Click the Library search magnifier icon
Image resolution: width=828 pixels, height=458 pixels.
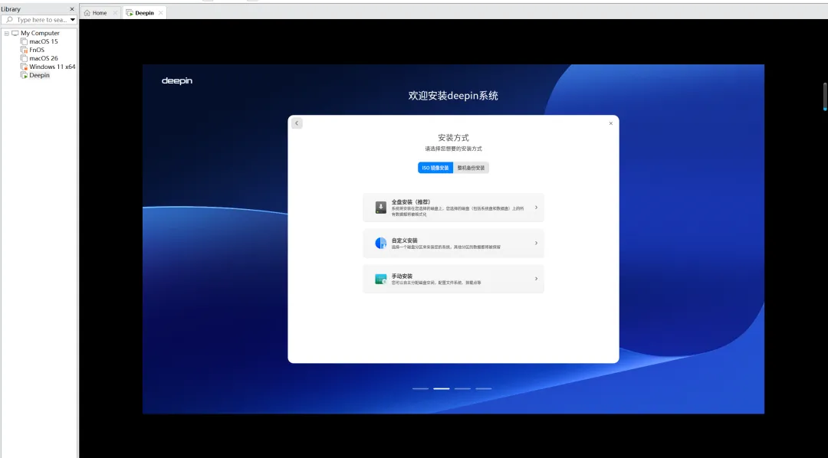(9, 19)
